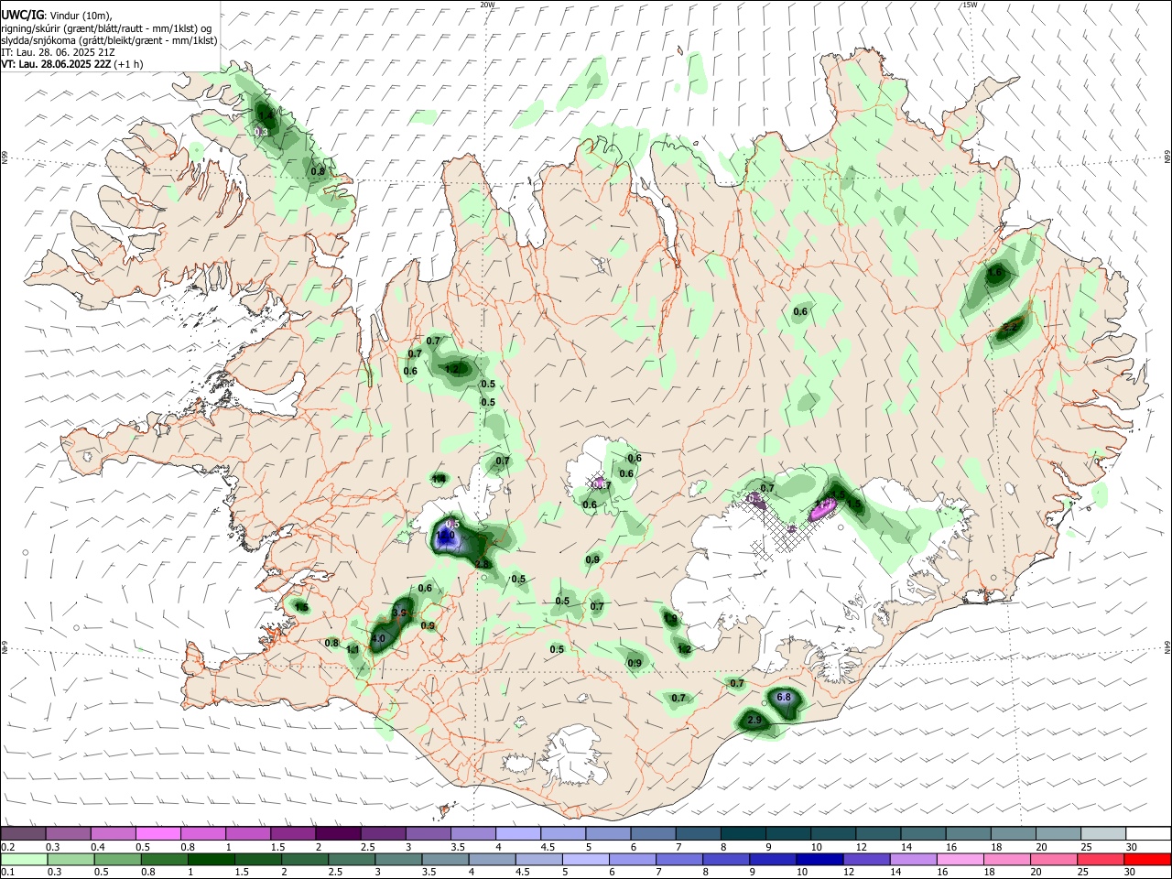Click the 15W longitude label
The image size is (1172, 879).
(x=970, y=5)
